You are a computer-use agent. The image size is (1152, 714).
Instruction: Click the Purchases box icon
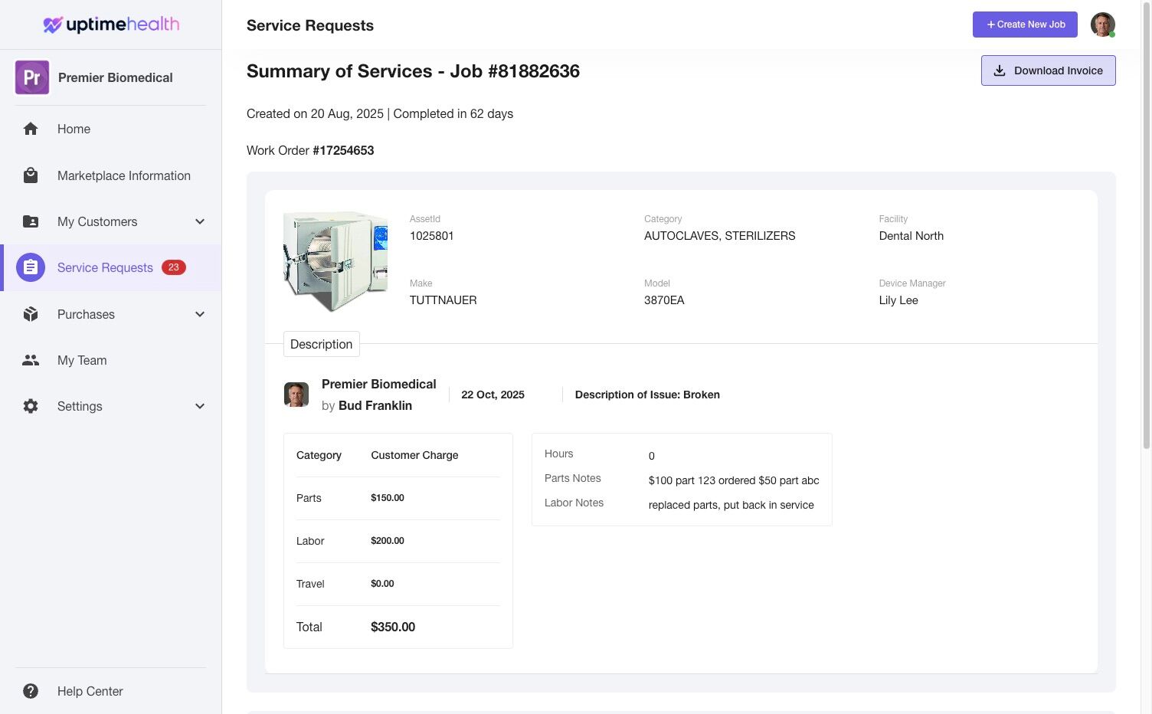tap(31, 314)
